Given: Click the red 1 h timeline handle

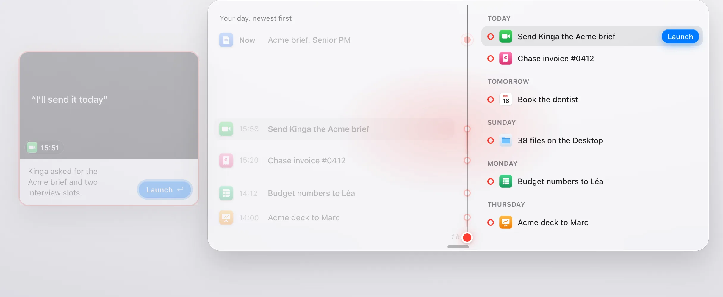Looking at the screenshot, I should 467,238.
